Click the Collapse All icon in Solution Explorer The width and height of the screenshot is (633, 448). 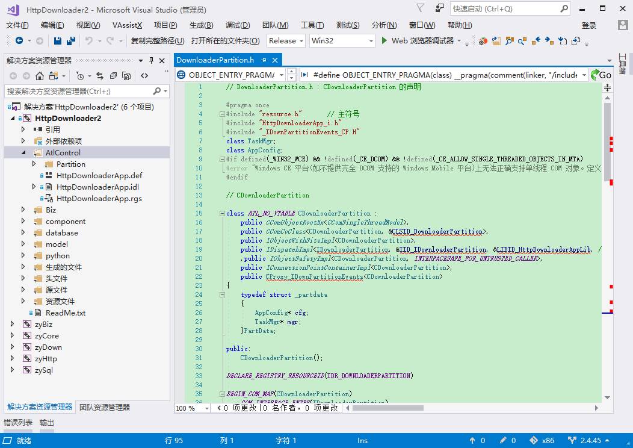[x=114, y=75]
